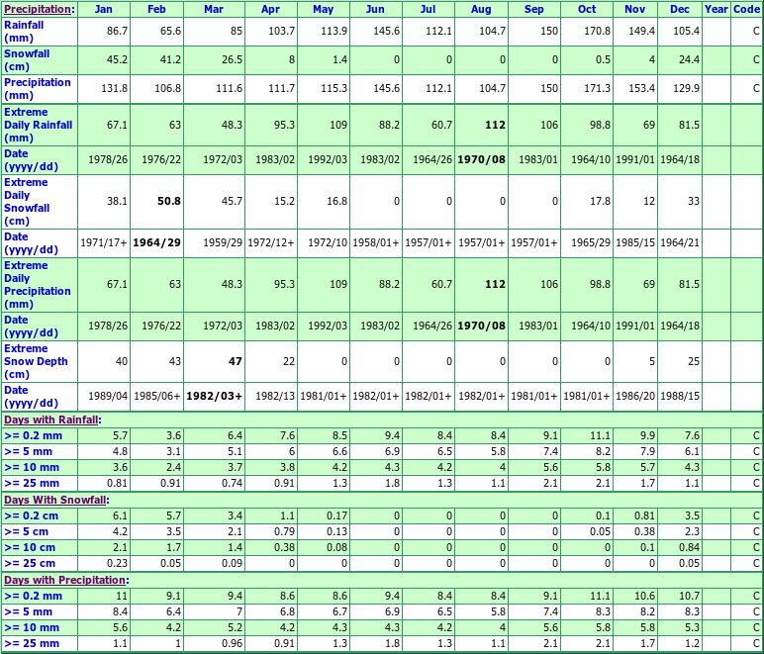Screen dimensions: 764x654
Task: Click the Days with Rainfall link
Action: (51, 420)
